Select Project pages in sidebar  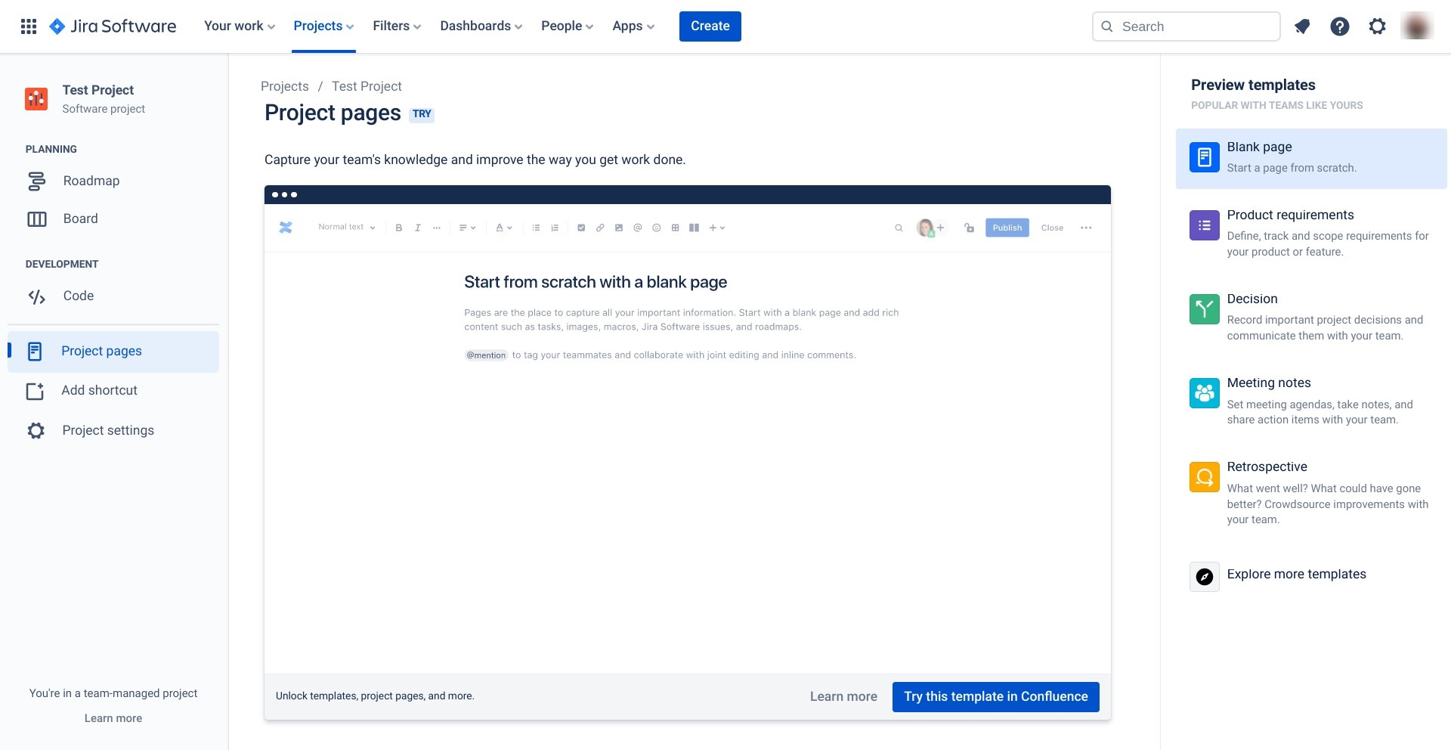[113, 352]
